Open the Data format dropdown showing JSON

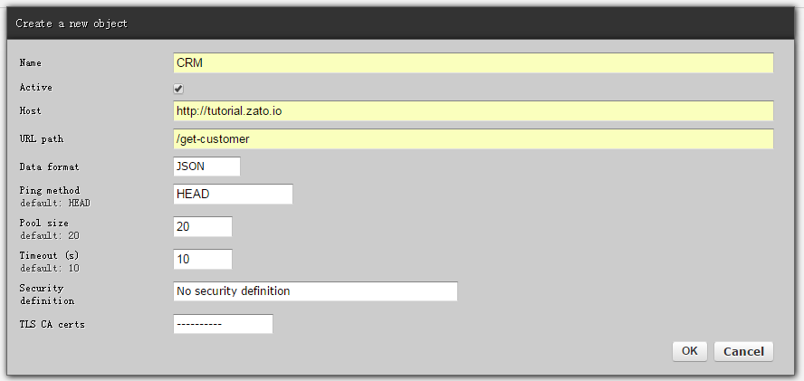[x=206, y=167]
